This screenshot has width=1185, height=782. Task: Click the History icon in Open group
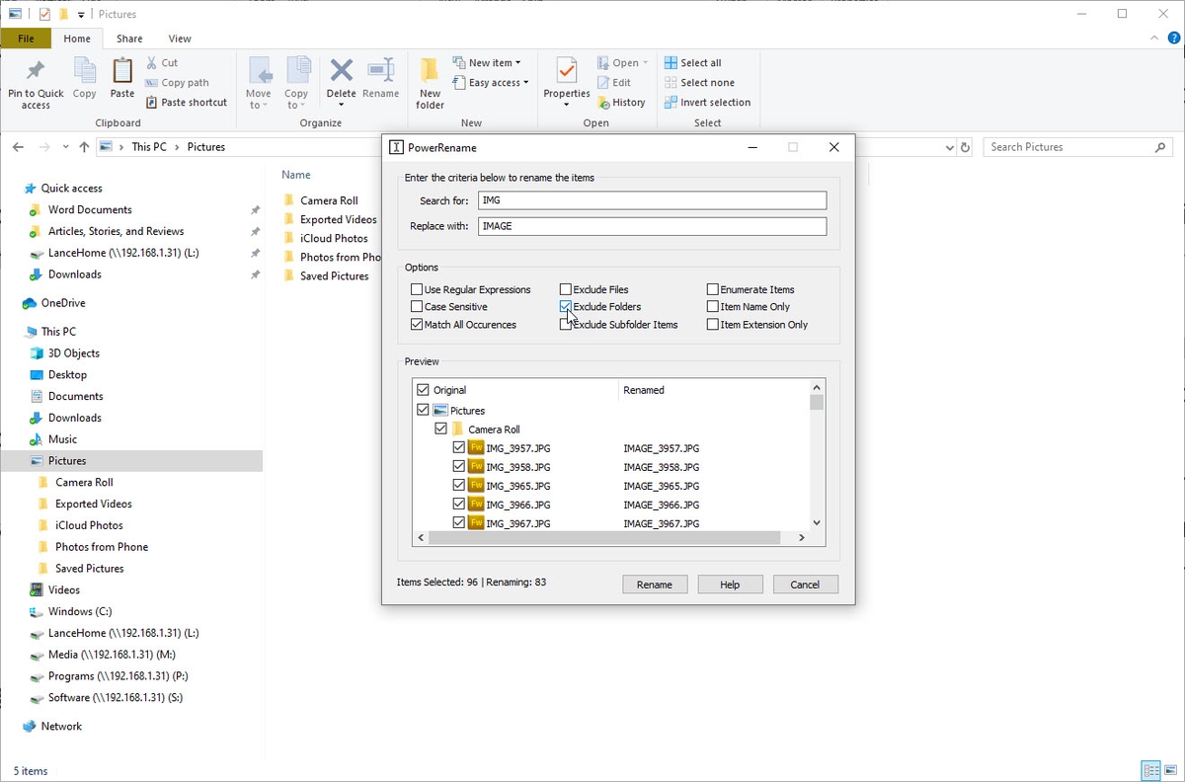point(604,103)
